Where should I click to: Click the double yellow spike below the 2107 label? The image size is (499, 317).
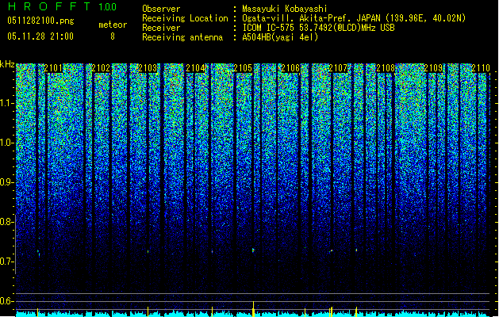point(331,311)
